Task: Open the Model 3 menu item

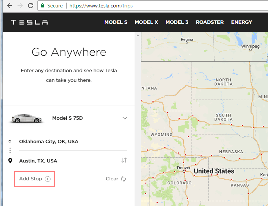Action: tap(177, 22)
